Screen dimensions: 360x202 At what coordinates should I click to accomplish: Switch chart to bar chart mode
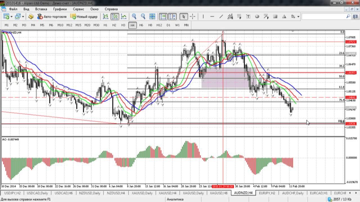coord(105,17)
